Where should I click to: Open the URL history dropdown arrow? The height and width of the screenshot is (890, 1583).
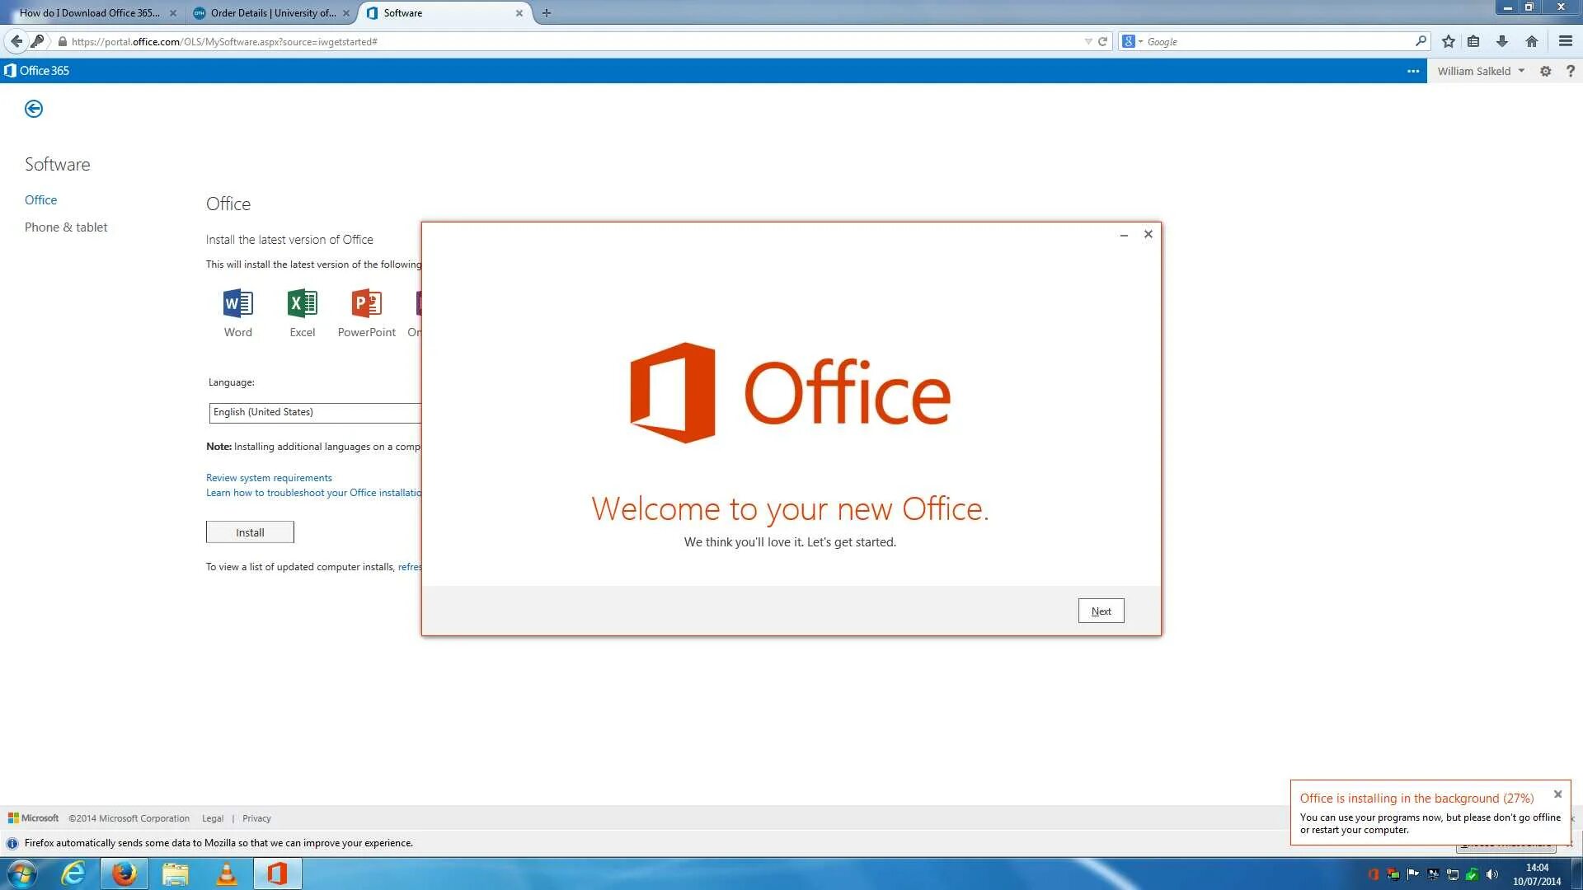1088,41
